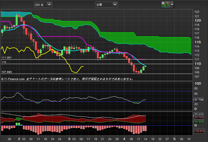Click RSI axis label 100
The height and width of the screenshot is (142, 208).
(198, 83)
